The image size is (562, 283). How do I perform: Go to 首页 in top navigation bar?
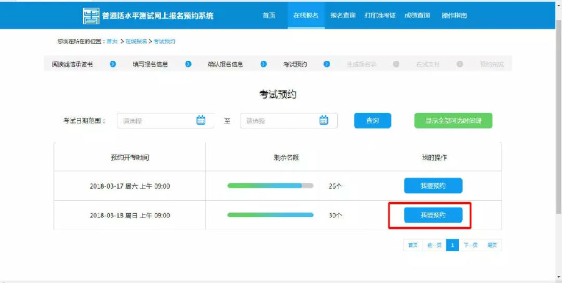click(x=269, y=16)
